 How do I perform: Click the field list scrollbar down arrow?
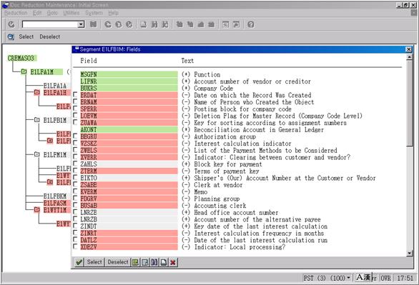click(410, 254)
